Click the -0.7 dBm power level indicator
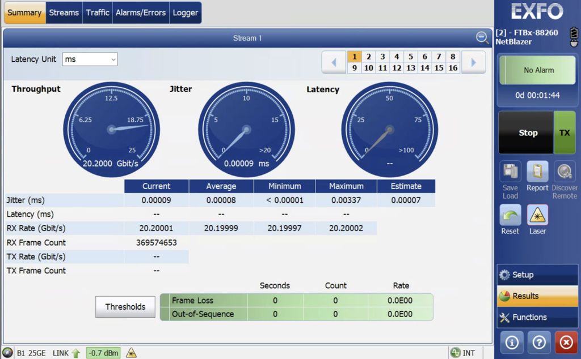This screenshot has width=581, height=359. (103, 352)
